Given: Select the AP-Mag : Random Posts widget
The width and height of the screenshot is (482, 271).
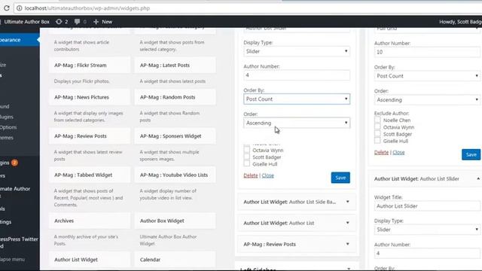Looking at the screenshot, I should pos(175,97).
